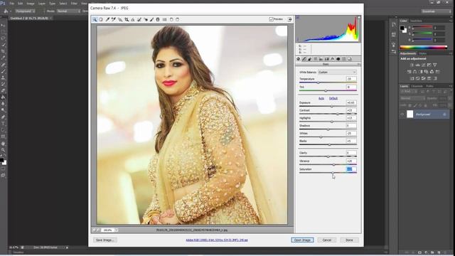Image resolution: width=455 pixels, height=256 pixels.
Task: Open the Detail panel tab
Action: point(310,59)
